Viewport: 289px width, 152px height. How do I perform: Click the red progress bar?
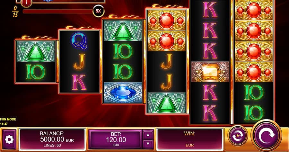[x=58, y=12]
